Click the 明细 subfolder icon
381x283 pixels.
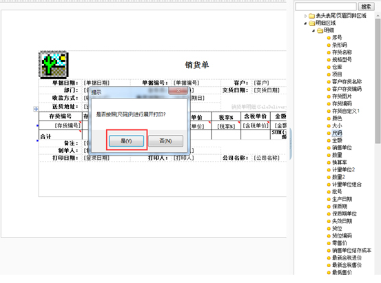320,30
